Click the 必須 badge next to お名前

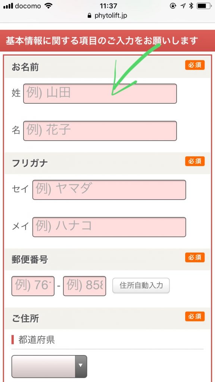point(195,65)
